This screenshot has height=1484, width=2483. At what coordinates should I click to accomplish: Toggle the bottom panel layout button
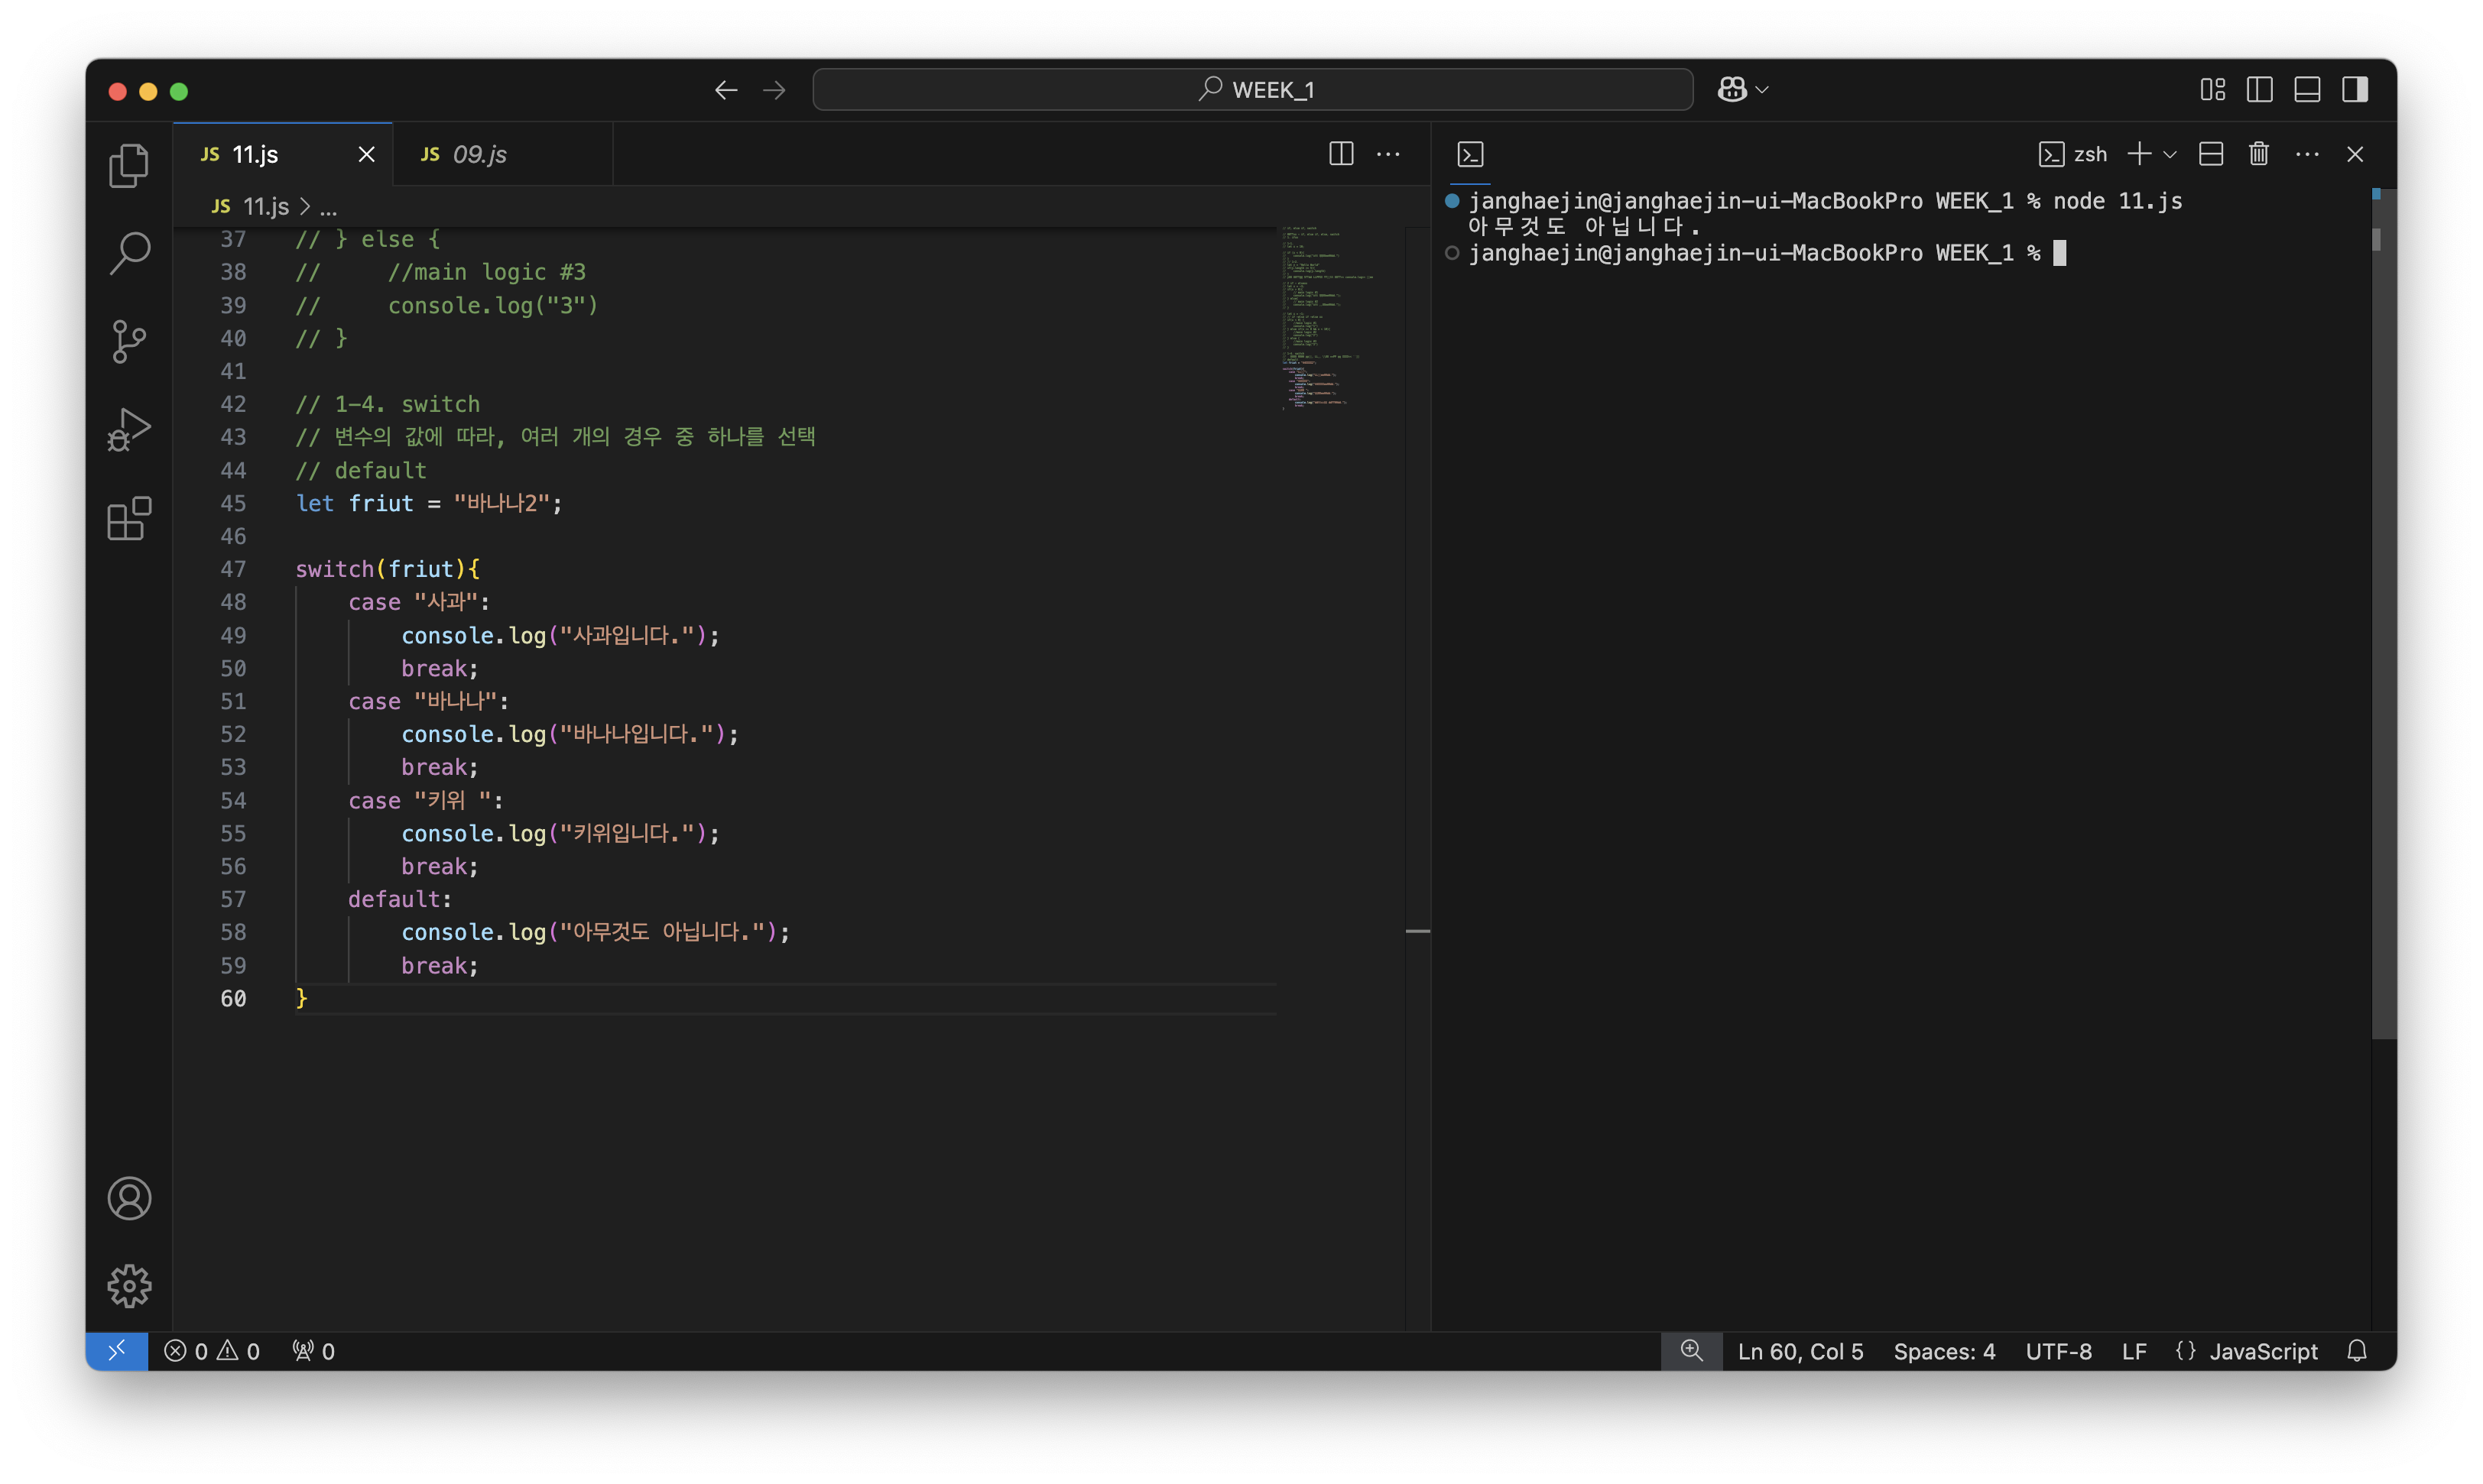tap(2307, 90)
